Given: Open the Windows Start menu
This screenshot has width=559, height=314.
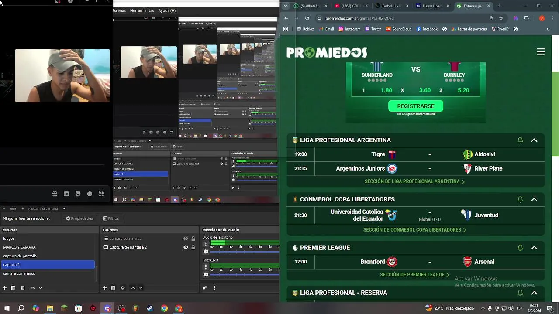Looking at the screenshot, I should [7, 308].
